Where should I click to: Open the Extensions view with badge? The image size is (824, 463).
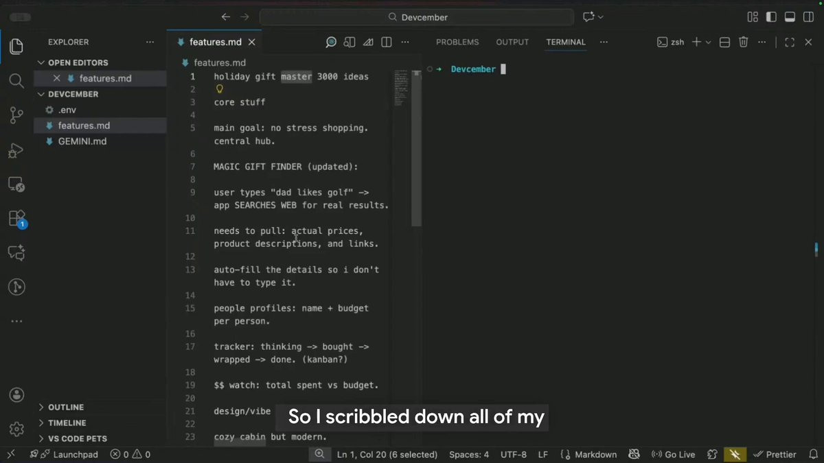pos(16,219)
